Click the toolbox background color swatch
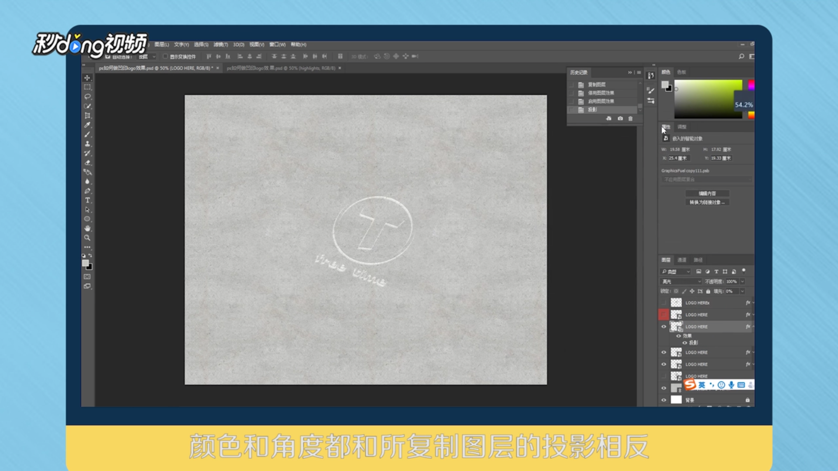The width and height of the screenshot is (838, 471). [x=89, y=266]
